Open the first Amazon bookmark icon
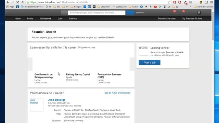Image resolution: width=219 pixels, height=123 pixels. [146, 7]
